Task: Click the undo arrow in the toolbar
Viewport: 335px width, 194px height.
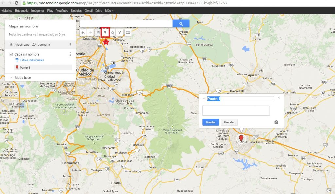Action: coord(83,33)
